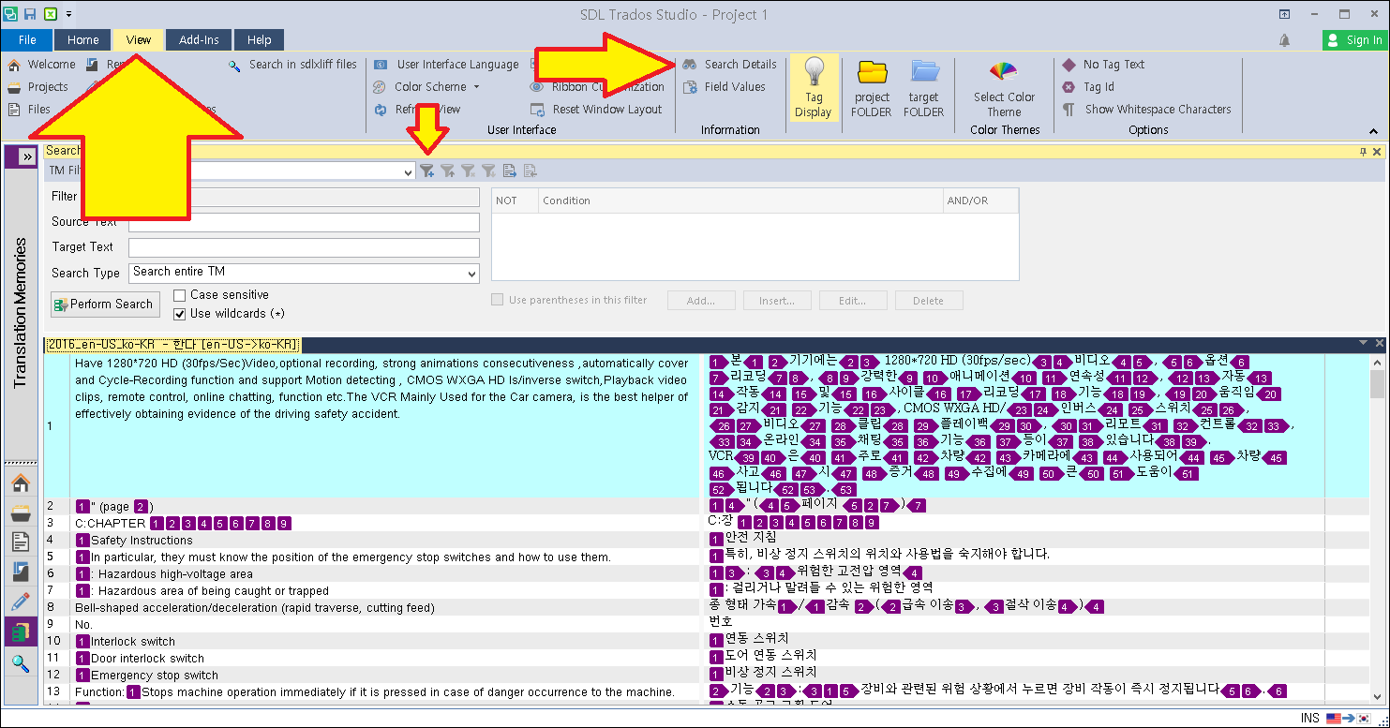This screenshot has width=1390, height=728.
Task: Click the Source Text input field
Action: [x=300, y=222]
